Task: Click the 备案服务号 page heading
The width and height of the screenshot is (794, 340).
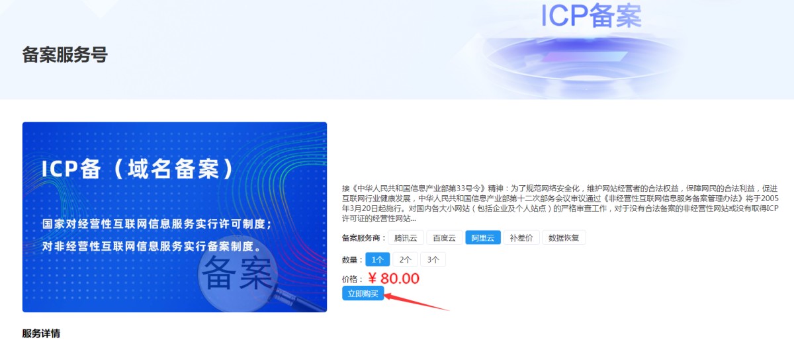Action: click(65, 54)
